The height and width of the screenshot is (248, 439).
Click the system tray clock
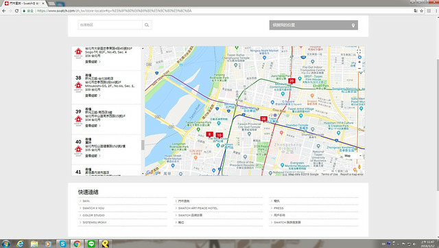(x=427, y=243)
